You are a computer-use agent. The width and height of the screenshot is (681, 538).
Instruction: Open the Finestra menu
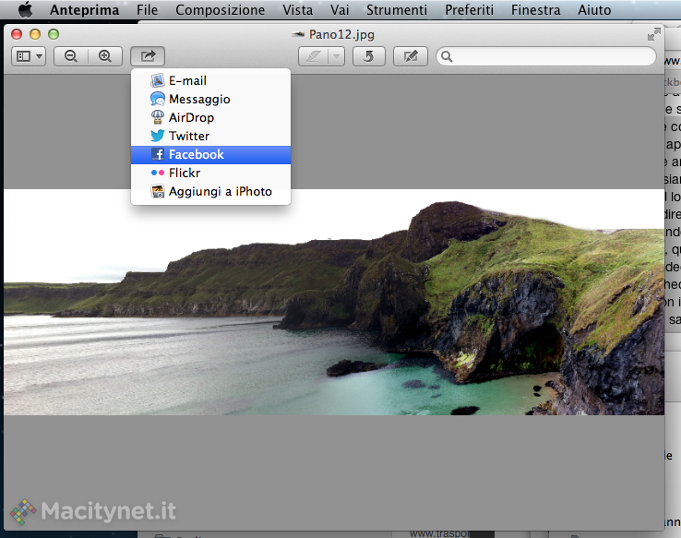[x=535, y=9]
